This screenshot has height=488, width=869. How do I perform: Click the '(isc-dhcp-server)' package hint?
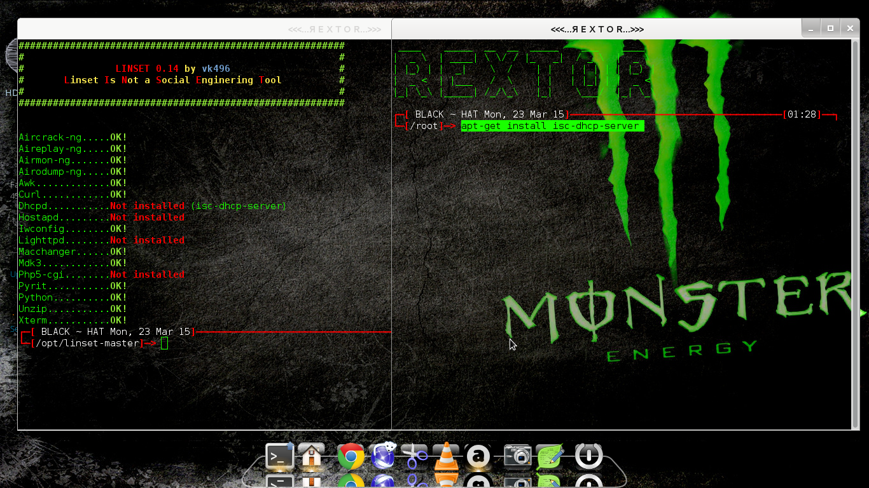[x=239, y=206]
